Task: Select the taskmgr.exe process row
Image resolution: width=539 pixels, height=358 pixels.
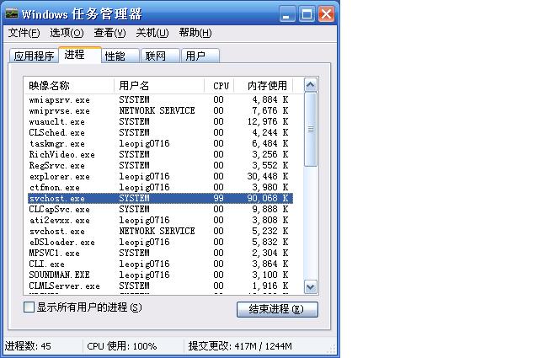Action: tap(160, 144)
